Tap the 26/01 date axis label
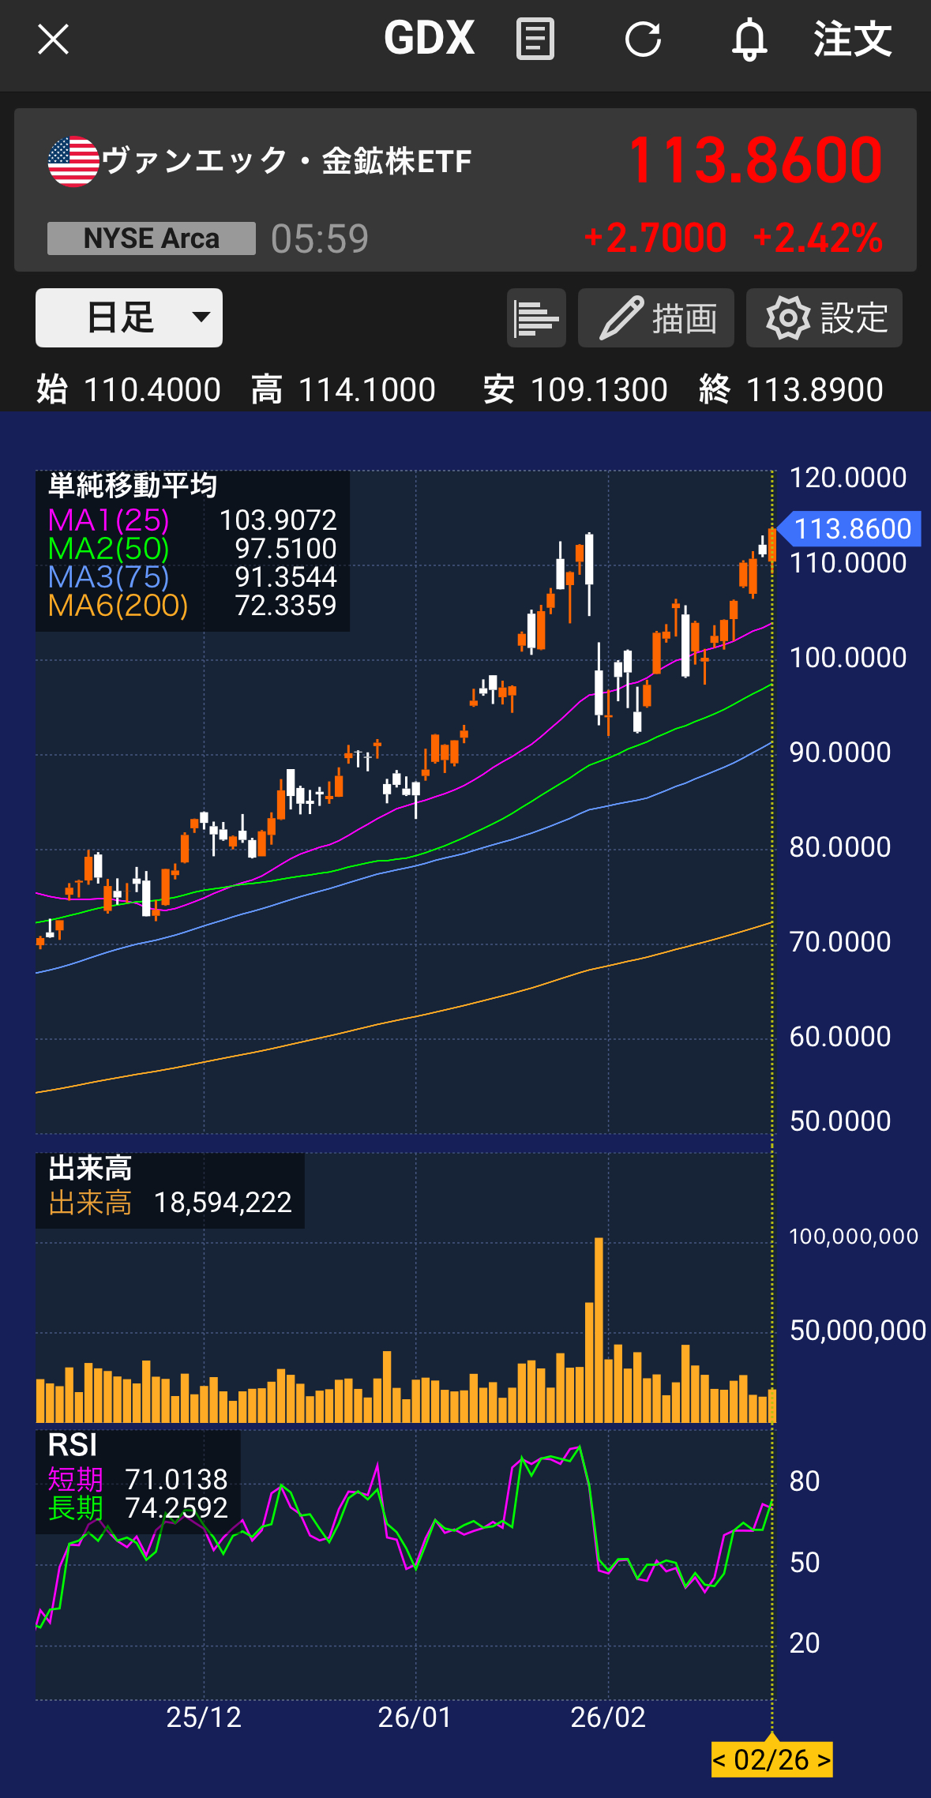The image size is (931, 1798). pos(415,1717)
